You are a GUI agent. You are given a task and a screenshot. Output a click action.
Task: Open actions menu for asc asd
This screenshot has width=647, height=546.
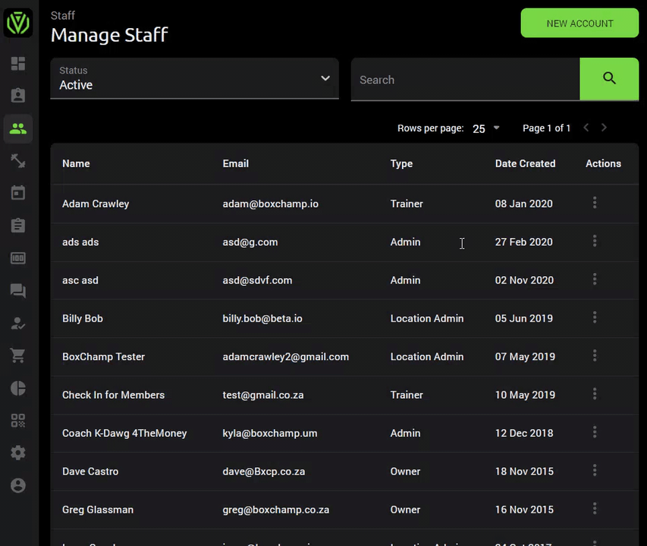[595, 279]
